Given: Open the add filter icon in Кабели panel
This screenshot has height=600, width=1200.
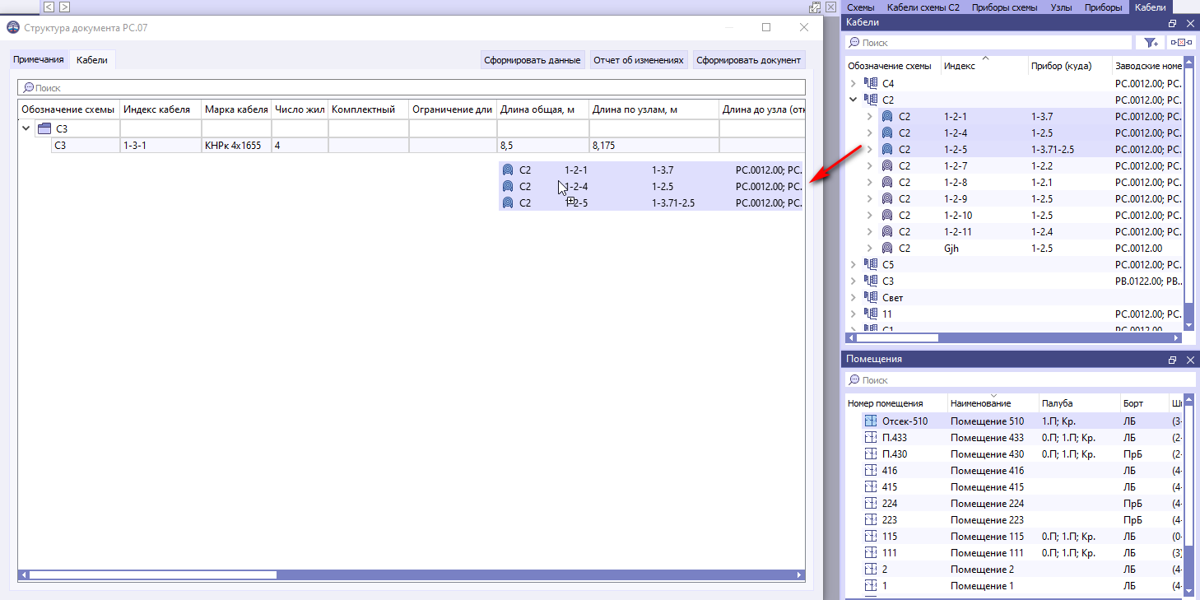Looking at the screenshot, I should pos(1150,42).
